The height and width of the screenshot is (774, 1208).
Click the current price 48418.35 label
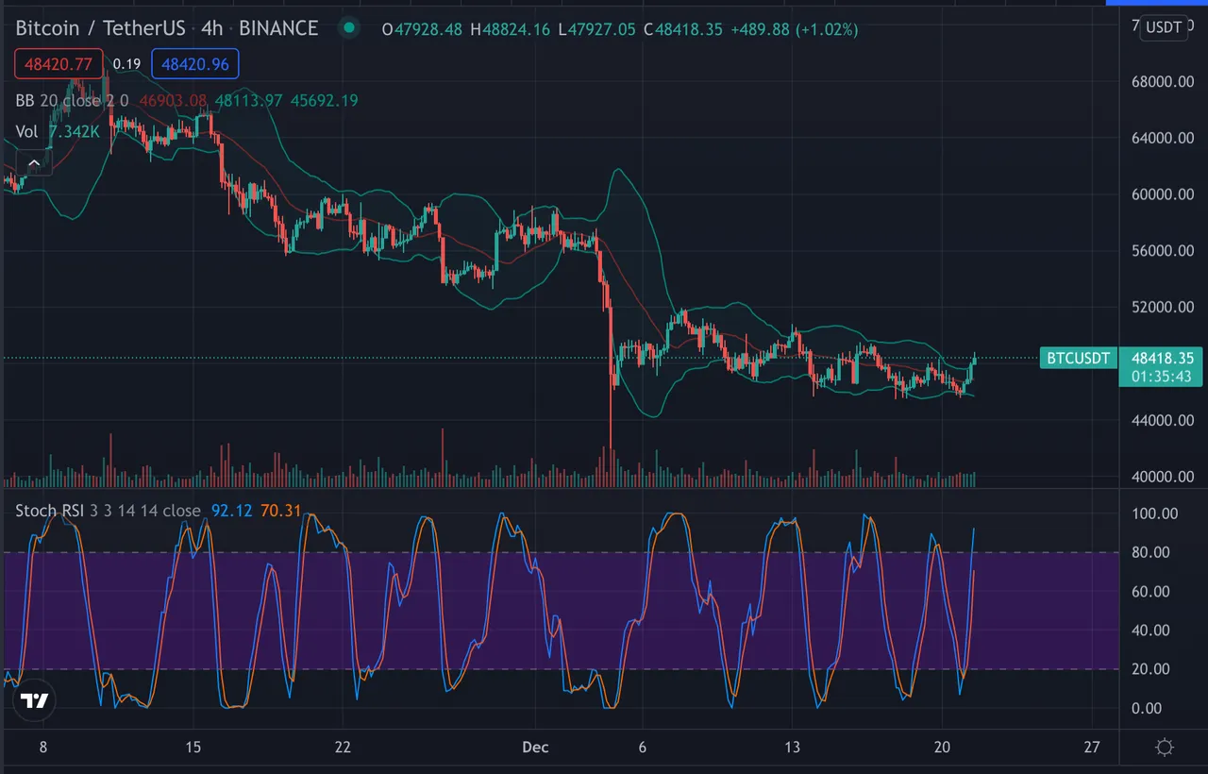point(1162,358)
